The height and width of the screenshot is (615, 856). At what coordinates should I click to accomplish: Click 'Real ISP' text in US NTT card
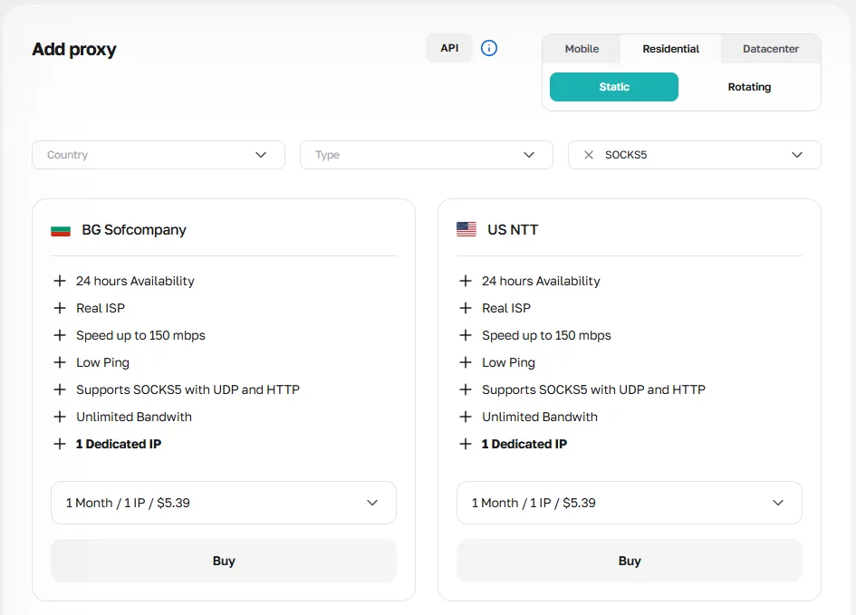tap(506, 308)
